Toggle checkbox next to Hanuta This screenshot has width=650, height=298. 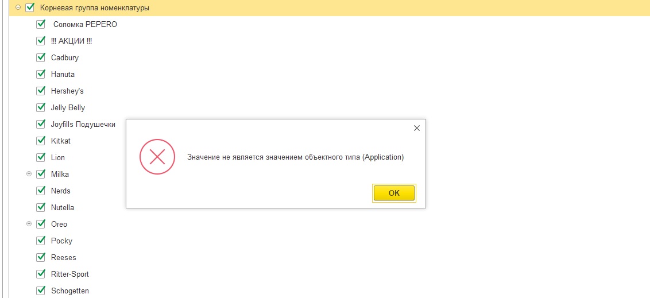point(41,74)
